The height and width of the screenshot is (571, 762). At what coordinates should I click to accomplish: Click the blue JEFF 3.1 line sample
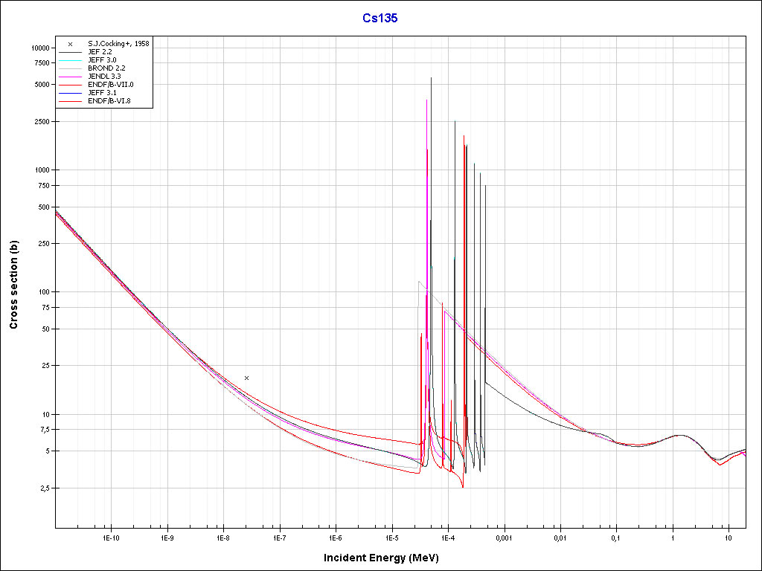point(70,93)
